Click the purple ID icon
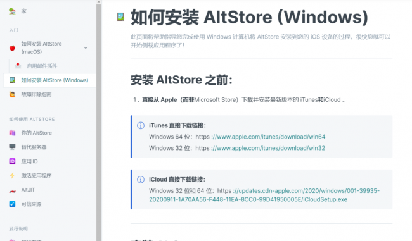The image size is (412, 241). pos(12,161)
